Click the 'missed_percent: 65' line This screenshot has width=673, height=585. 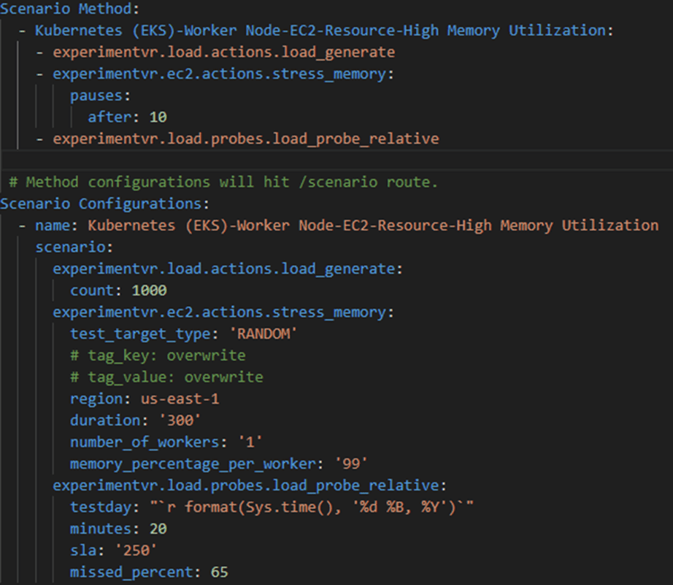[149, 573]
